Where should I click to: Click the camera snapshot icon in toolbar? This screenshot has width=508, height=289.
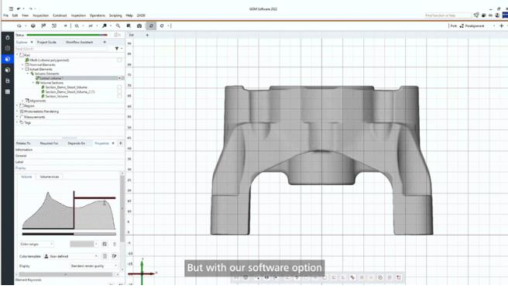139,26
